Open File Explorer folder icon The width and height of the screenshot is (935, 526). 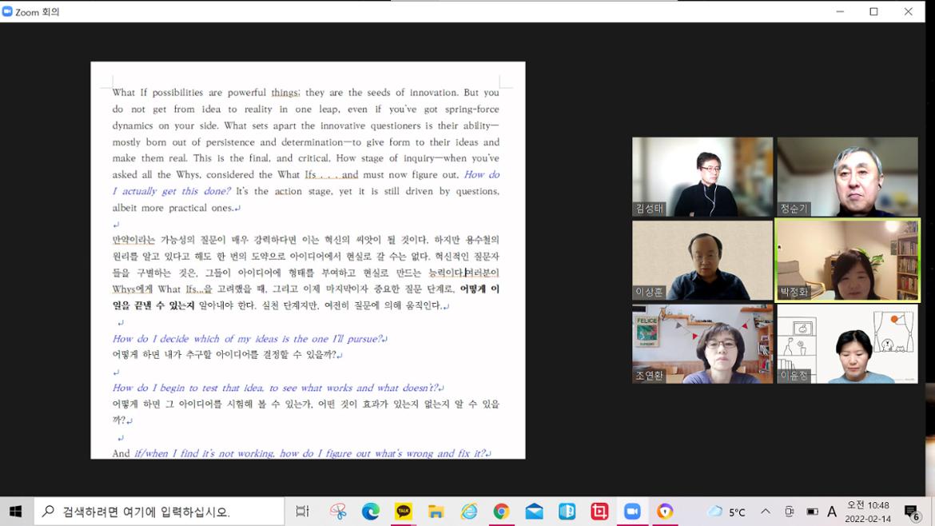click(x=436, y=512)
